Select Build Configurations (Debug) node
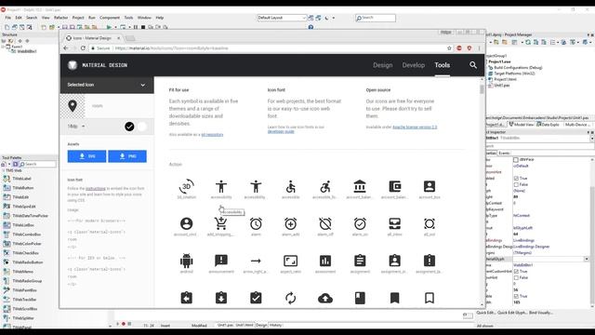The height and width of the screenshot is (335, 595). pyautogui.click(x=518, y=68)
